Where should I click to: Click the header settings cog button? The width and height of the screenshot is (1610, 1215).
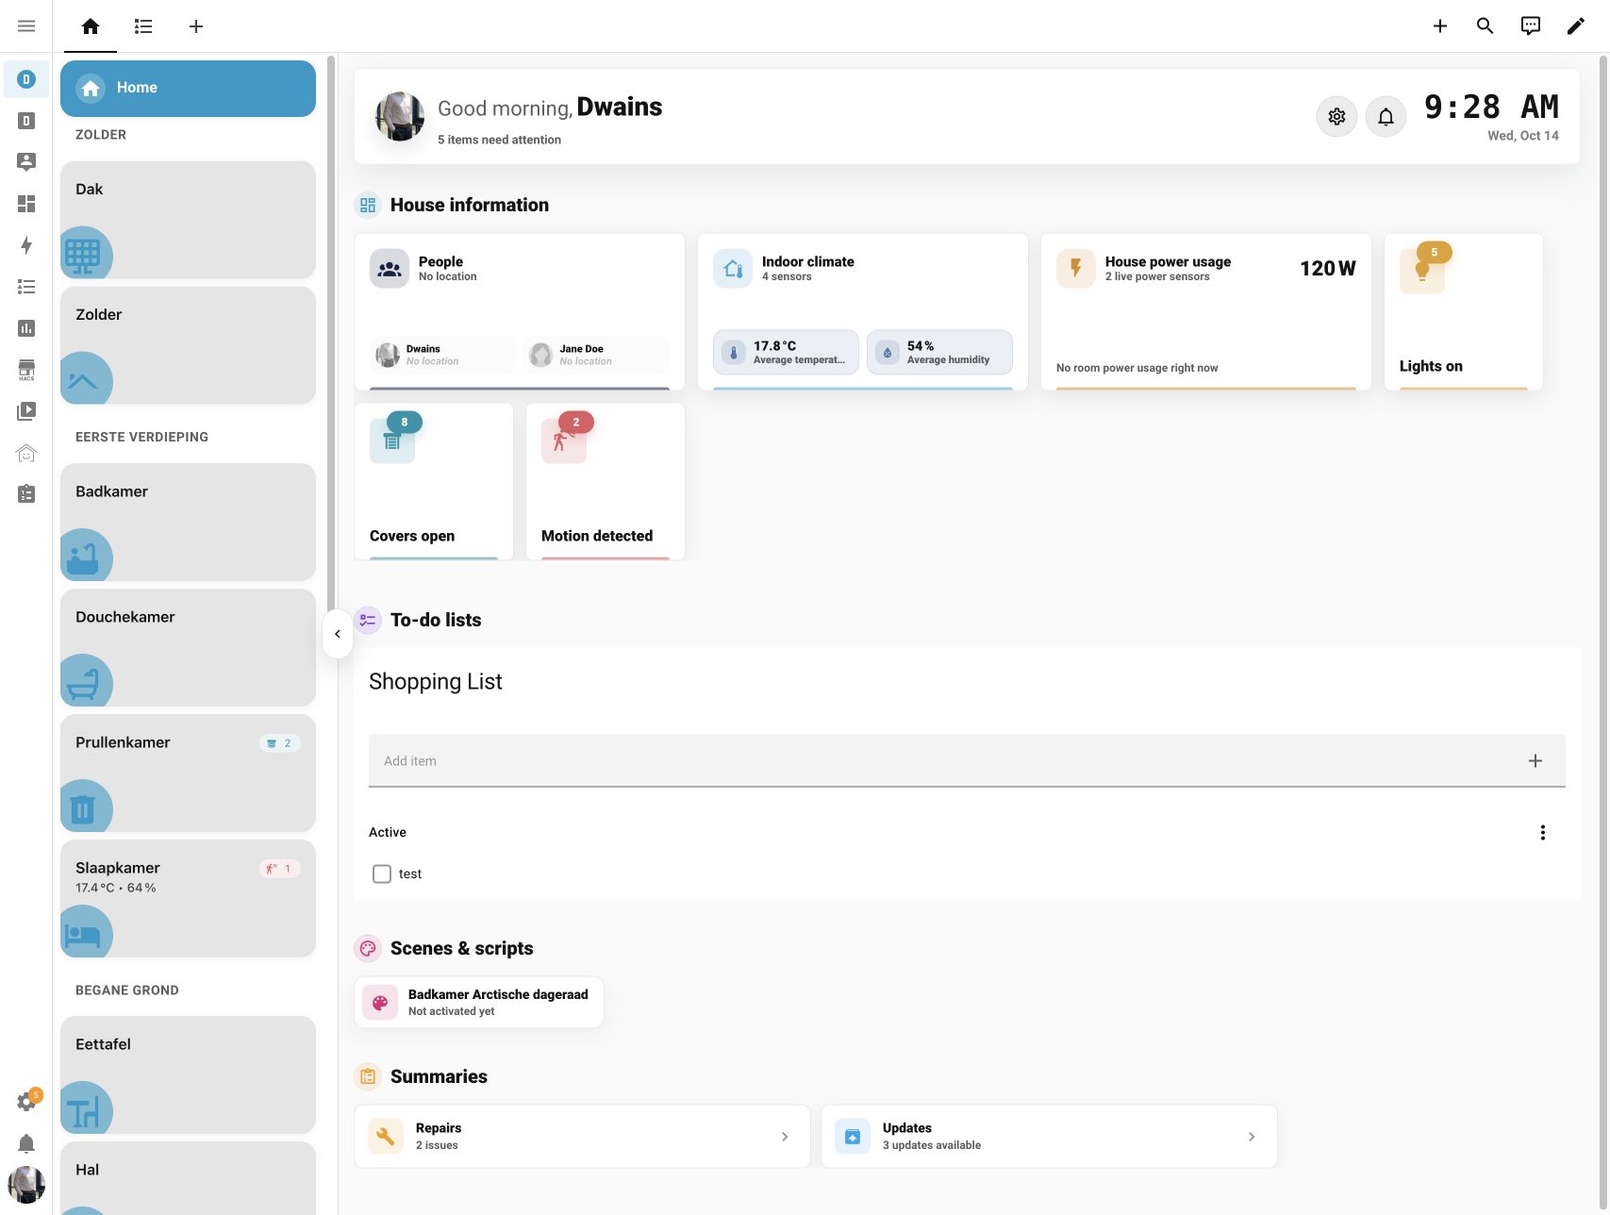1336,117
